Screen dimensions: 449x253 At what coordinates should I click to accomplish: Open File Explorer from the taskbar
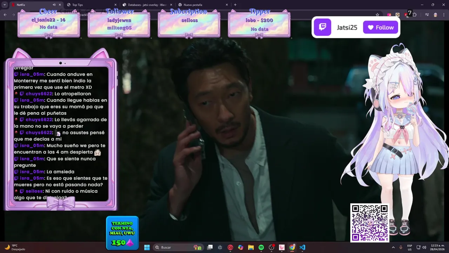251,247
